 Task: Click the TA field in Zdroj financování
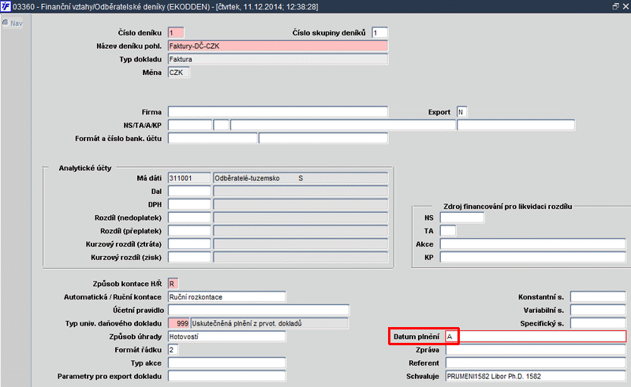pos(448,231)
